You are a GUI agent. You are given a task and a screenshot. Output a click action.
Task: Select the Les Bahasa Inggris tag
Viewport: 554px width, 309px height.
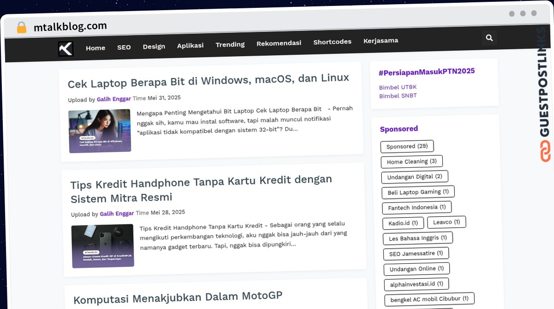pyautogui.click(x=418, y=238)
